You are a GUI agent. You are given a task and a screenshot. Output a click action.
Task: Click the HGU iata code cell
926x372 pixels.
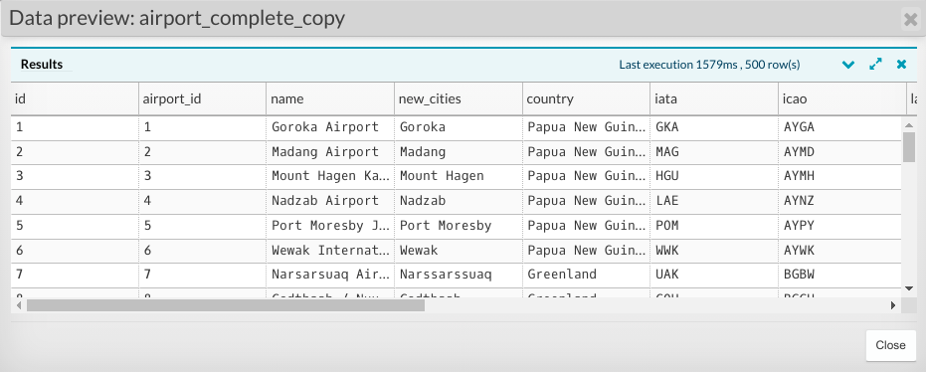click(x=714, y=177)
